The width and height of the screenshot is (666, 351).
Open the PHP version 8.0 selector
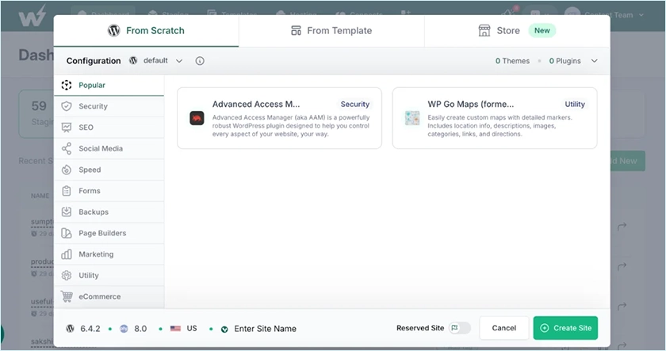(x=134, y=328)
